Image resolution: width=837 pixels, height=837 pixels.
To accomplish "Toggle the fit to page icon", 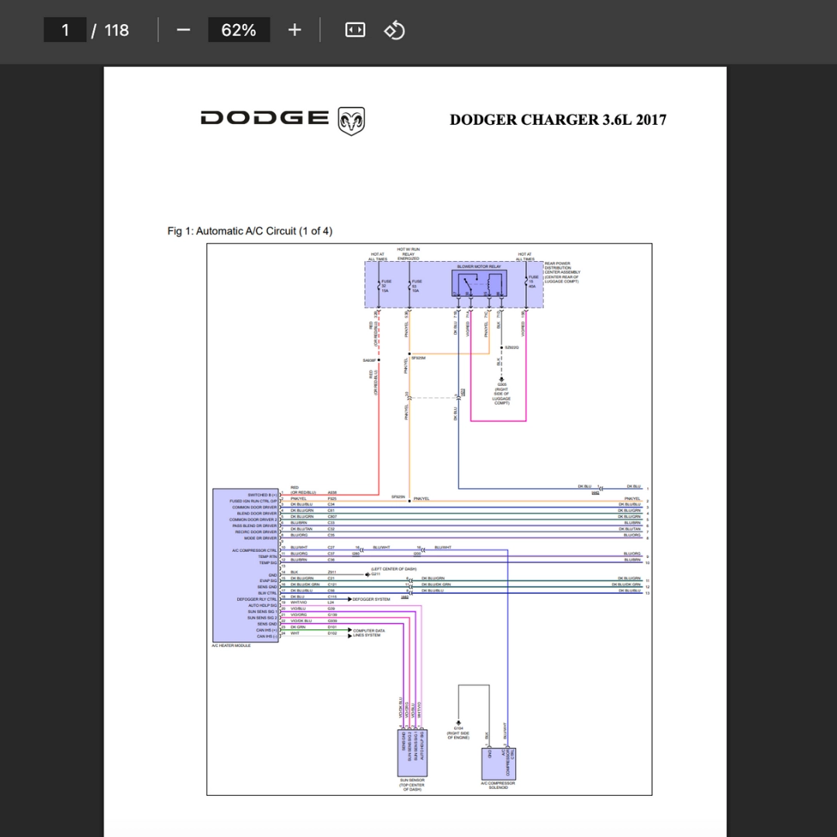I will (355, 30).
